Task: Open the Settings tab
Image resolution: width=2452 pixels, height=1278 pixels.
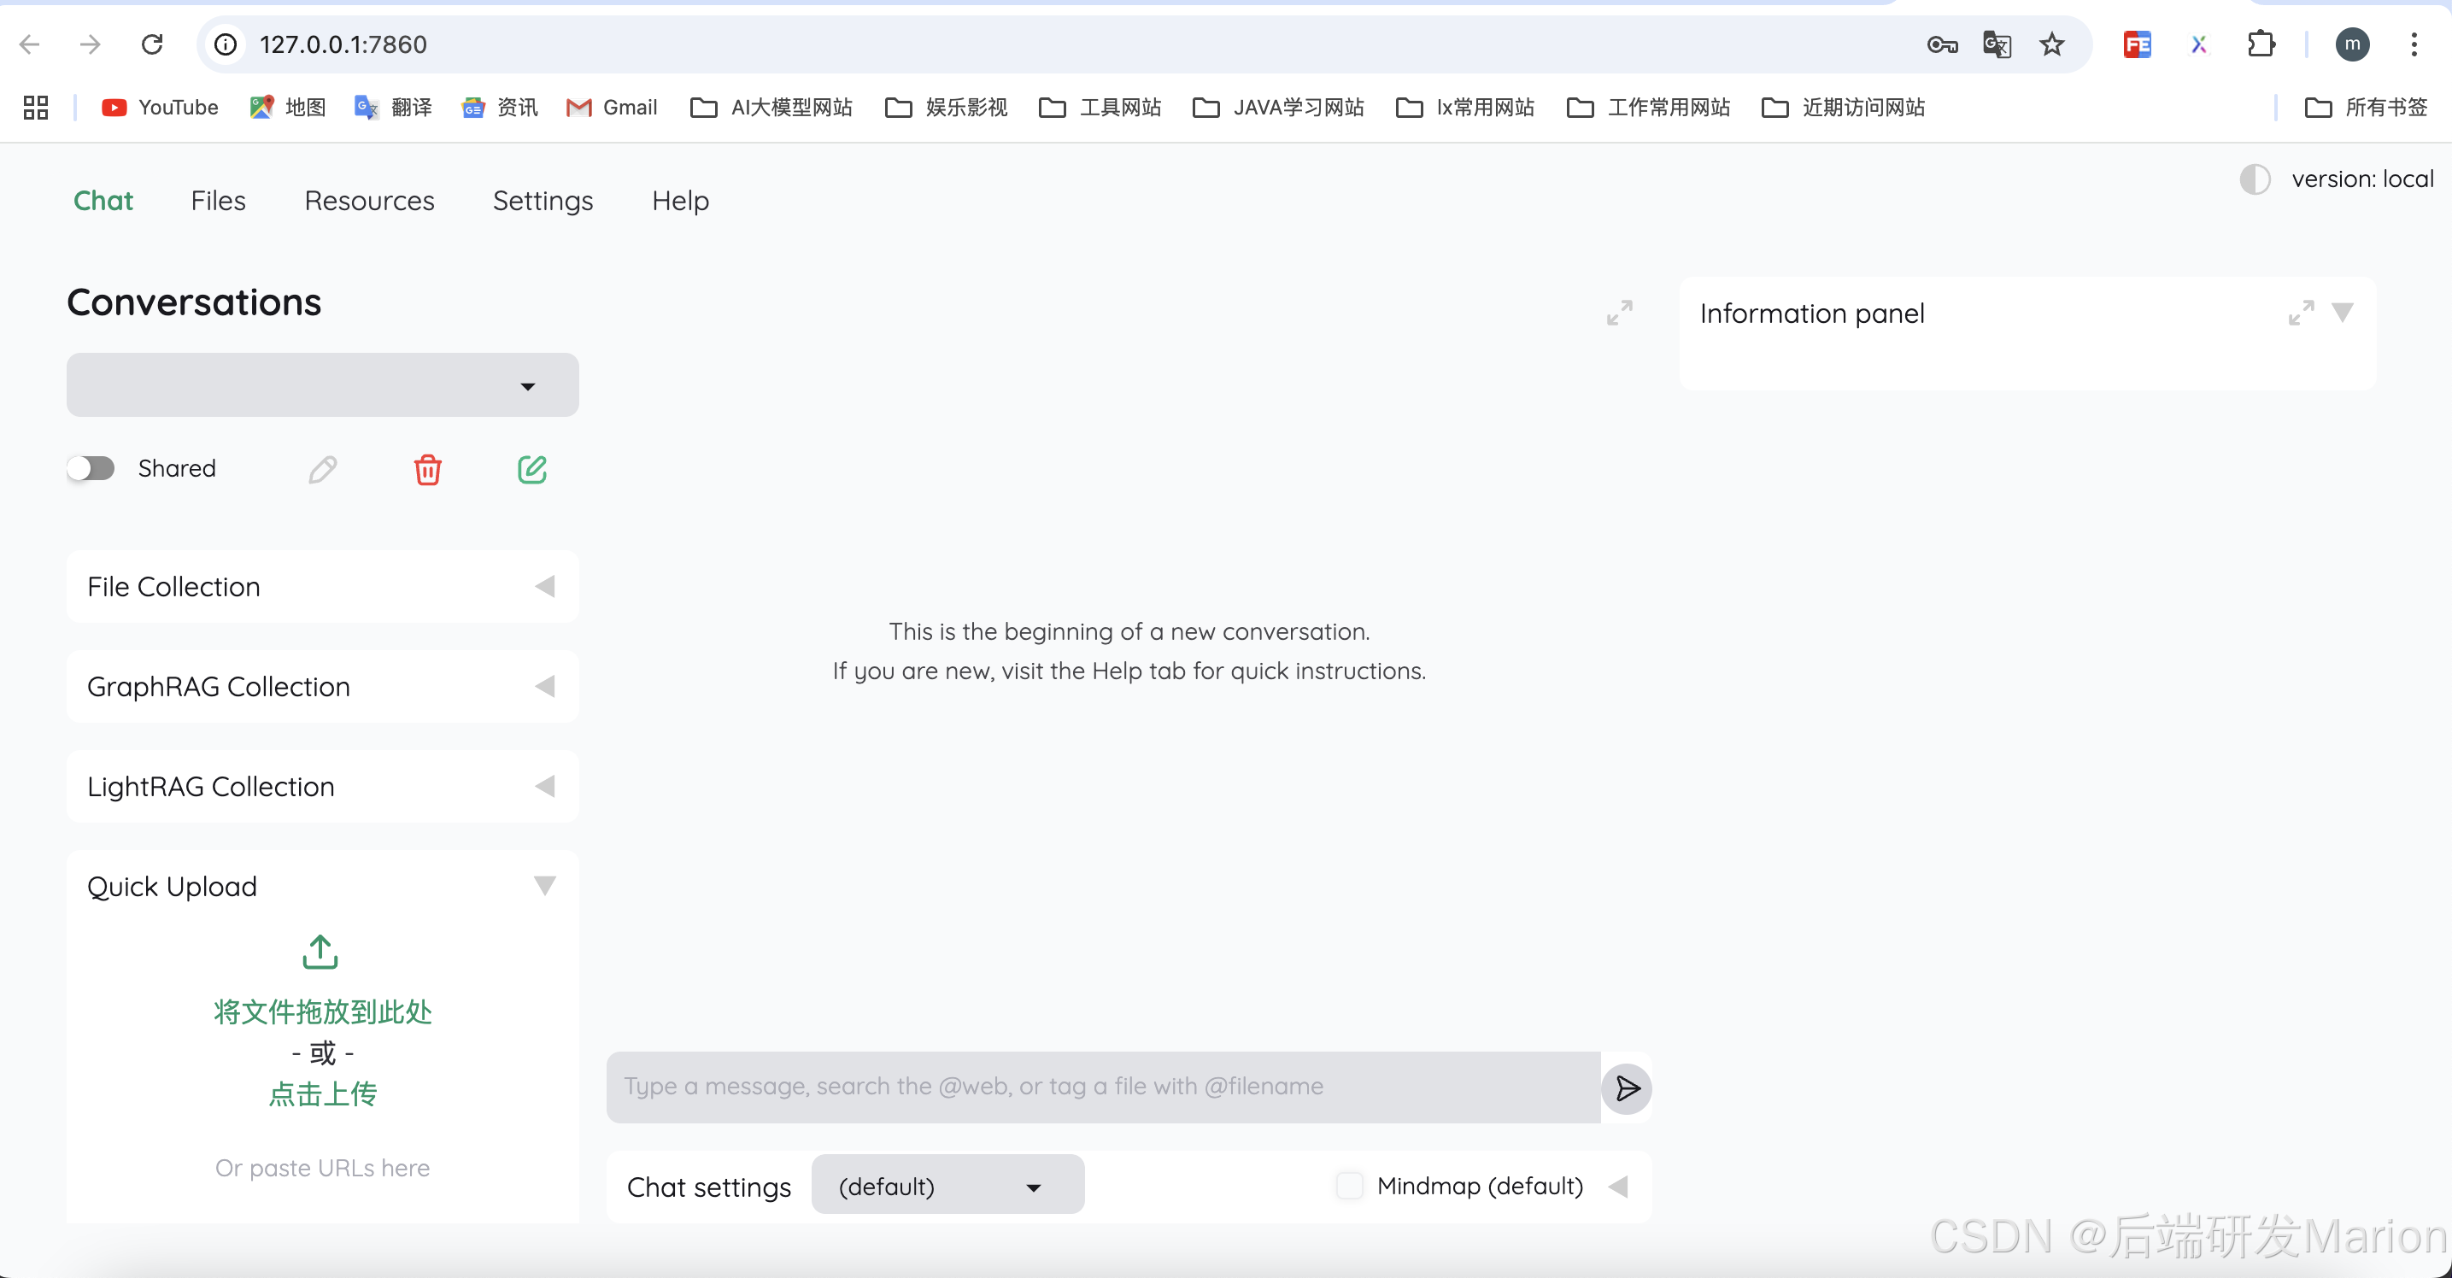Action: point(543,201)
